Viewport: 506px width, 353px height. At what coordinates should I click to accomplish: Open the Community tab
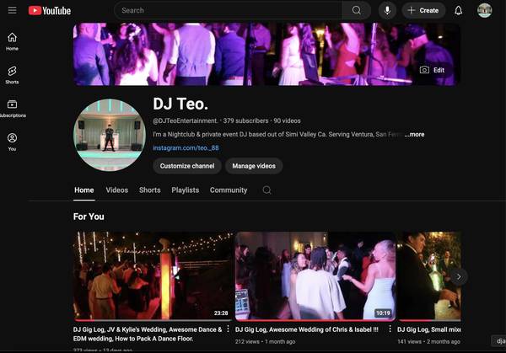click(x=229, y=190)
